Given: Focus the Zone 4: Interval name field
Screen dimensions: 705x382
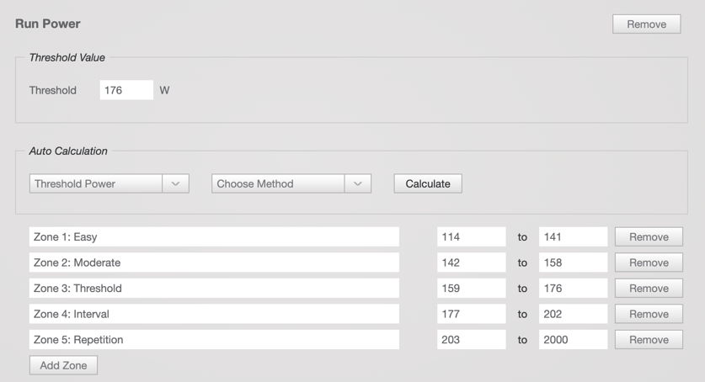Looking at the screenshot, I should click(214, 314).
